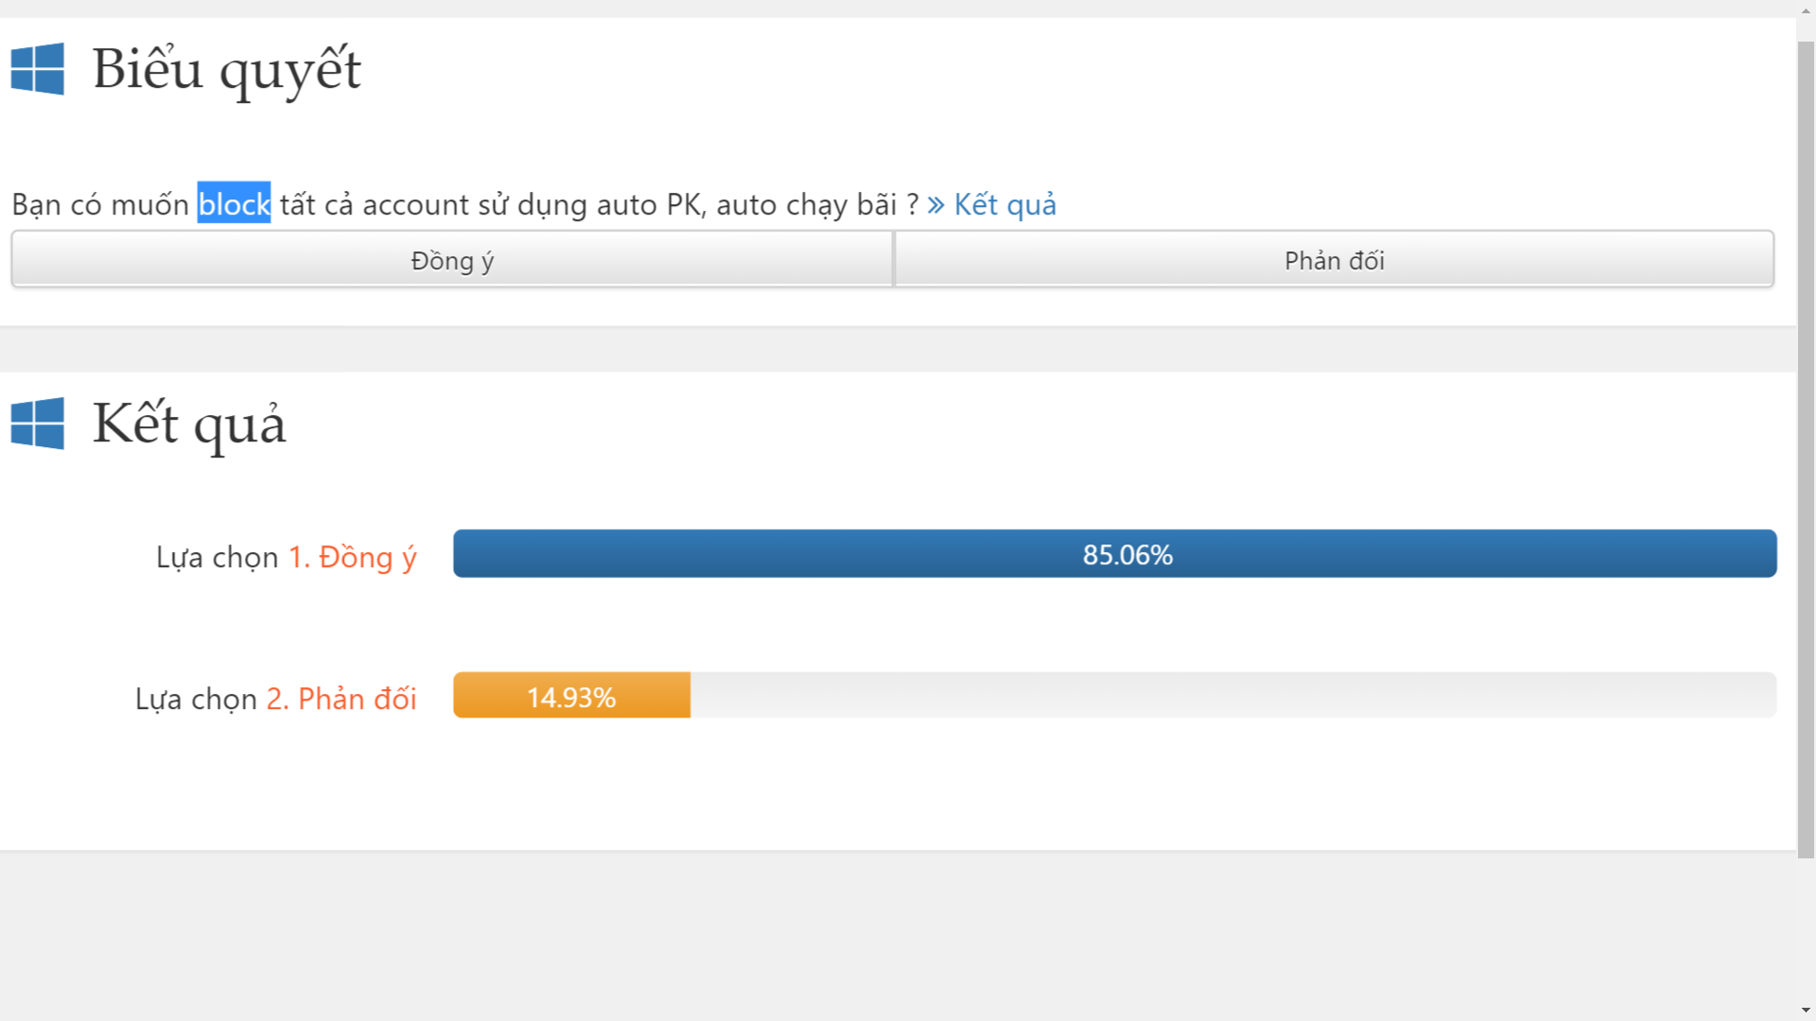Screen dimensions: 1816x1021
Task: Click the scrollbar up arrow
Action: [x=1806, y=9]
